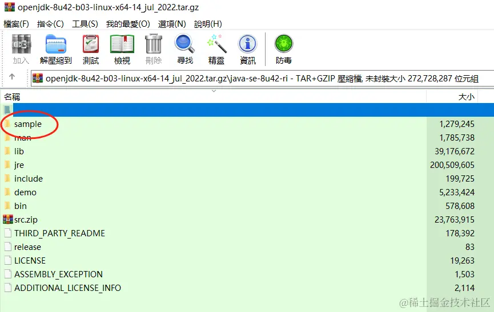Click the archive icon in the address bar
Screen dimensions: 494x312
(38, 78)
